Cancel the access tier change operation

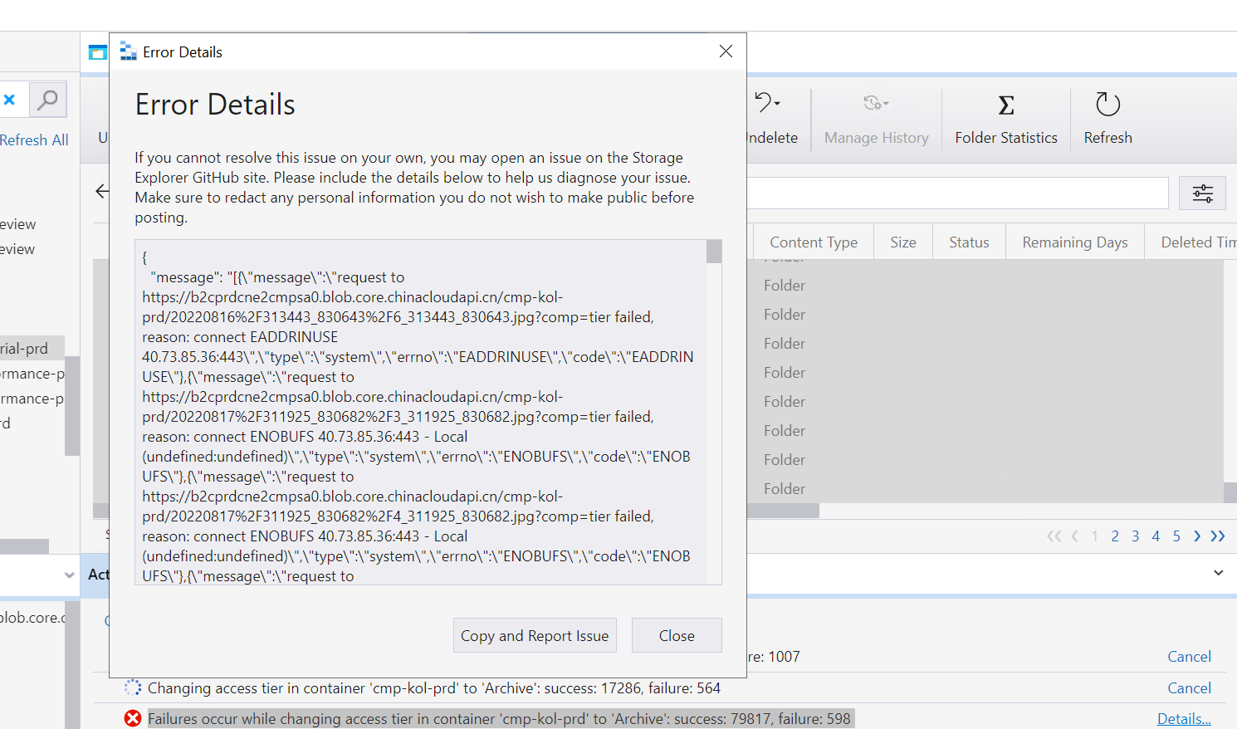(1190, 687)
